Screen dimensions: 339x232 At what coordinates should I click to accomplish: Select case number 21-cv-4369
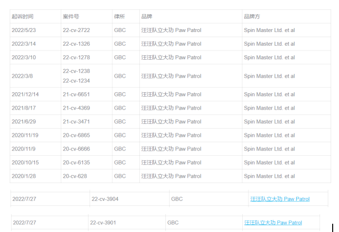(76, 108)
